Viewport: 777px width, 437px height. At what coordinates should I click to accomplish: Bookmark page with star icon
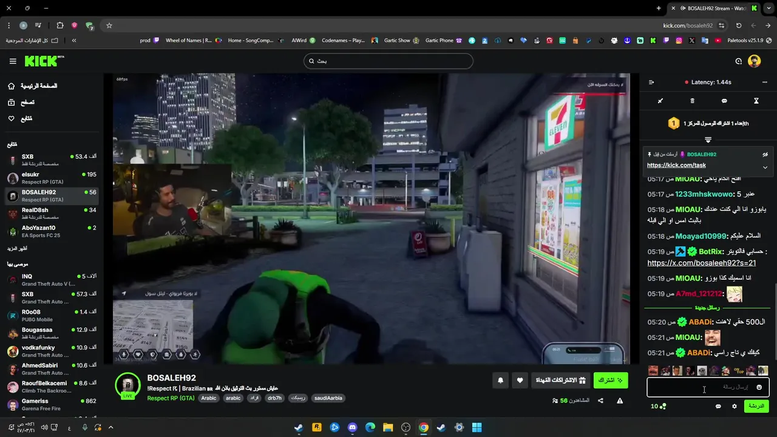coord(109,25)
